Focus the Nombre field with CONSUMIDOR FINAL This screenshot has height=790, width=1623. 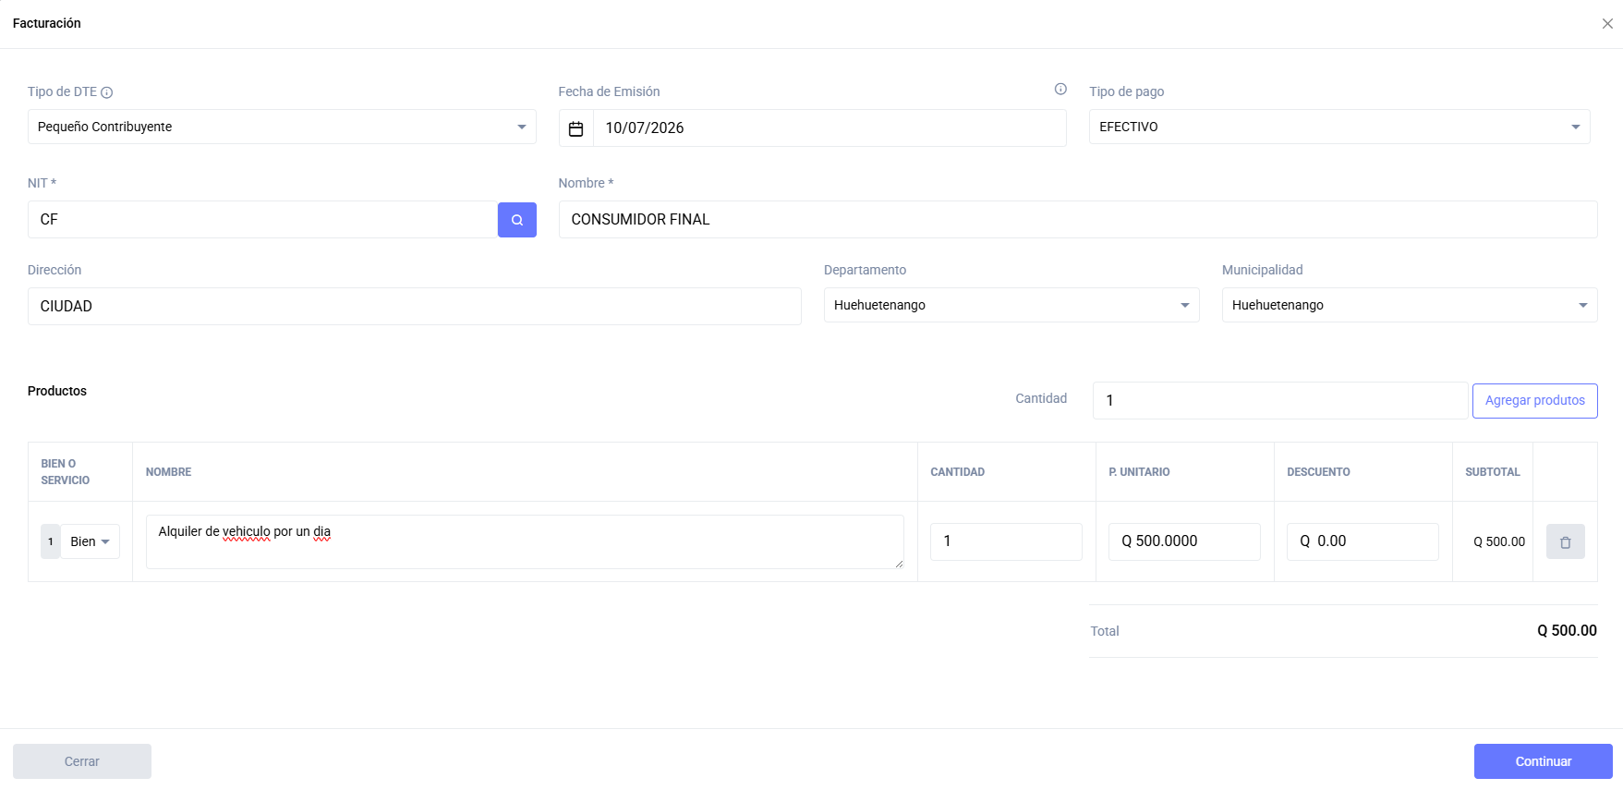[x=1078, y=220]
